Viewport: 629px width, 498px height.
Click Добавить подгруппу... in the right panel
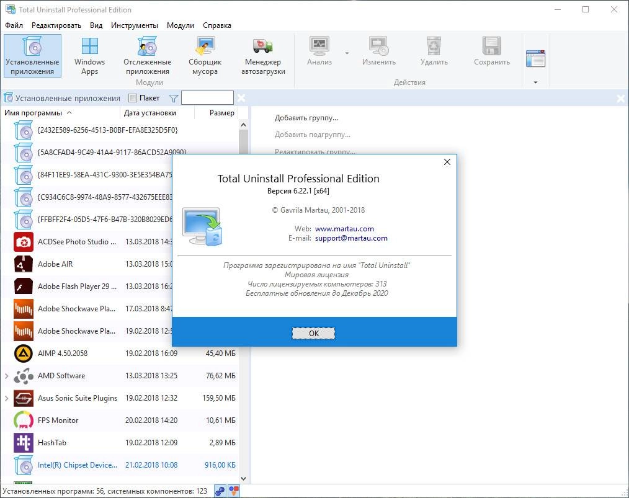313,135
